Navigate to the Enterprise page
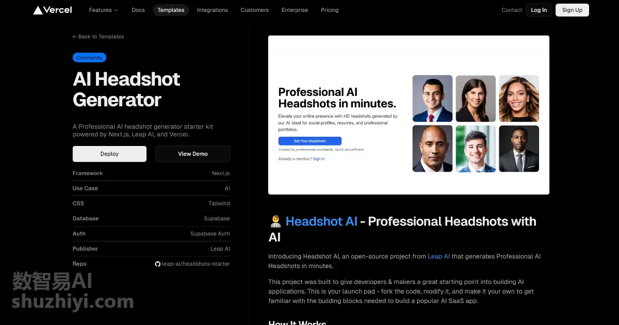Screen dimensions: 619x325 [x=295, y=10]
